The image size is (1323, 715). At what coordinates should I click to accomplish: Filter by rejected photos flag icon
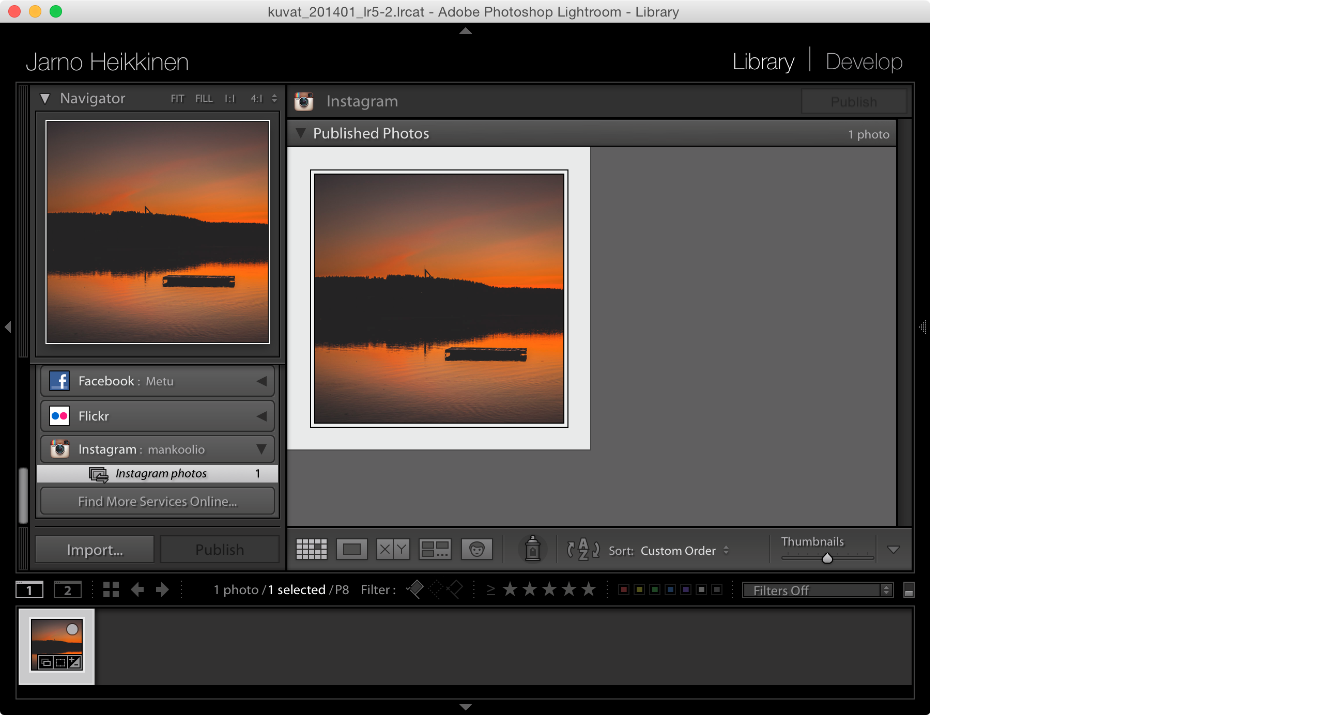pyautogui.click(x=455, y=589)
